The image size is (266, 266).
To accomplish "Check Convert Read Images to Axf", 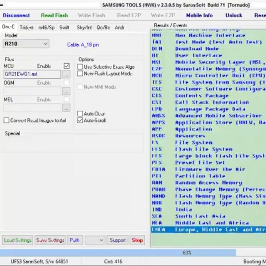I will click(x=6, y=120).
